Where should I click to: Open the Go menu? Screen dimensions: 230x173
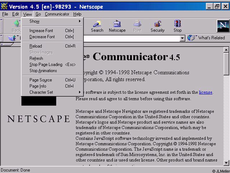(x=38, y=14)
